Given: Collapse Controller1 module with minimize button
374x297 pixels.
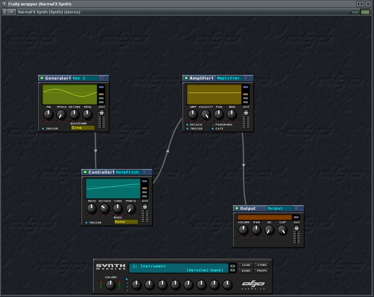Looking at the screenshot, I should click(x=149, y=172).
